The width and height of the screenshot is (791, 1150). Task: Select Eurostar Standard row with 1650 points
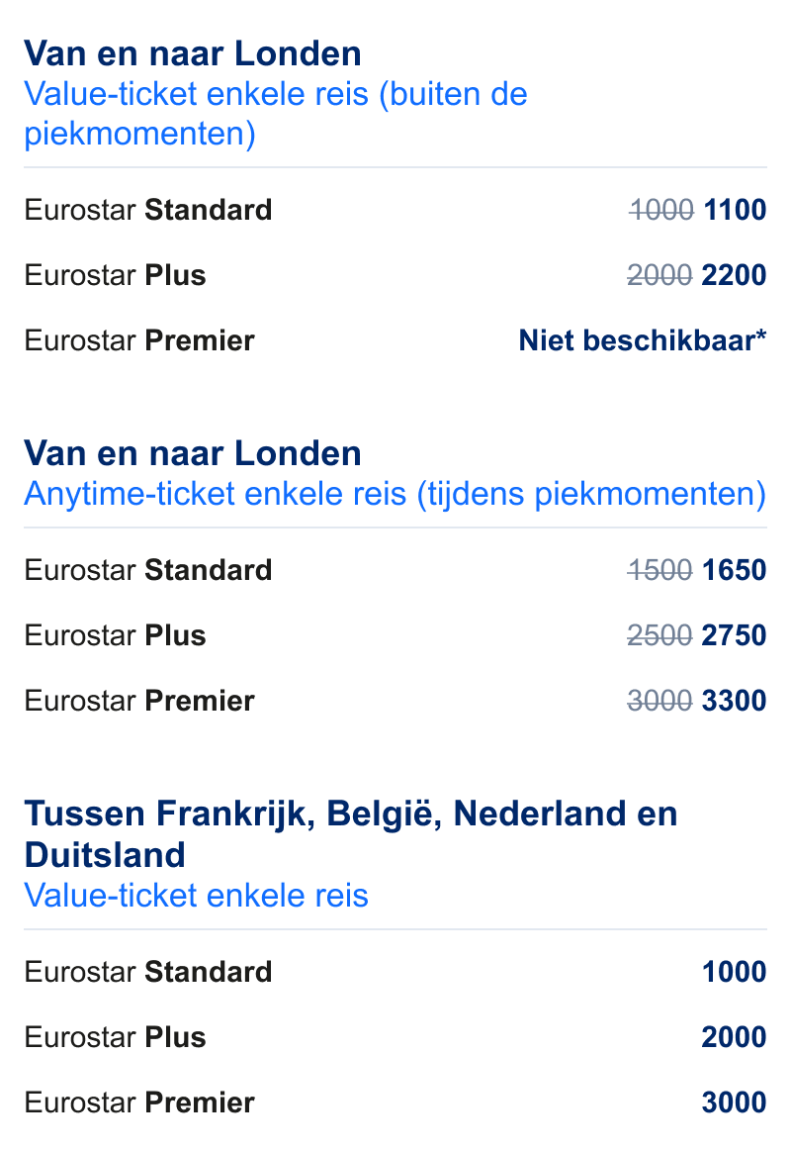tap(395, 570)
